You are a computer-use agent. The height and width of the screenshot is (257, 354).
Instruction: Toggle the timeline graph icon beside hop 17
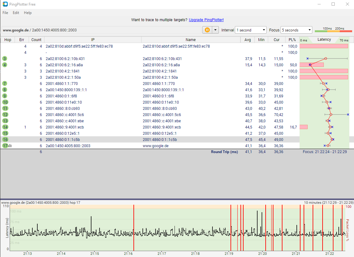(x=10, y=146)
